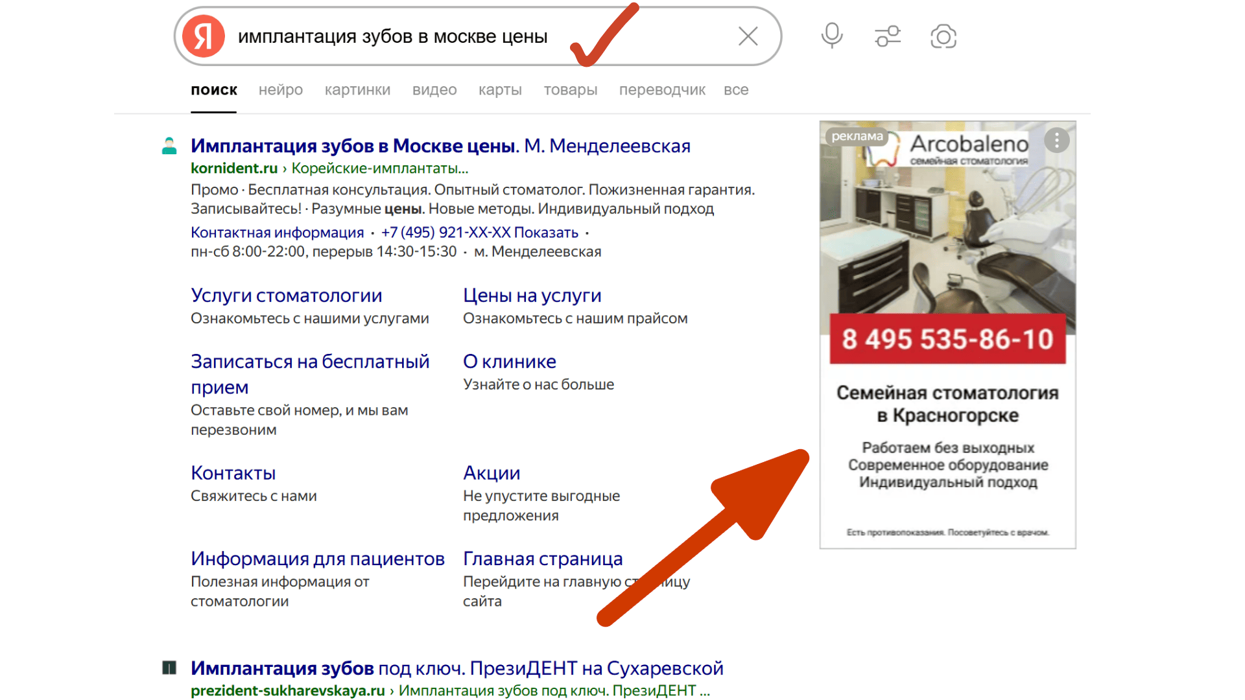
Task: Open 'Акции' sitelink
Action: [x=492, y=473]
